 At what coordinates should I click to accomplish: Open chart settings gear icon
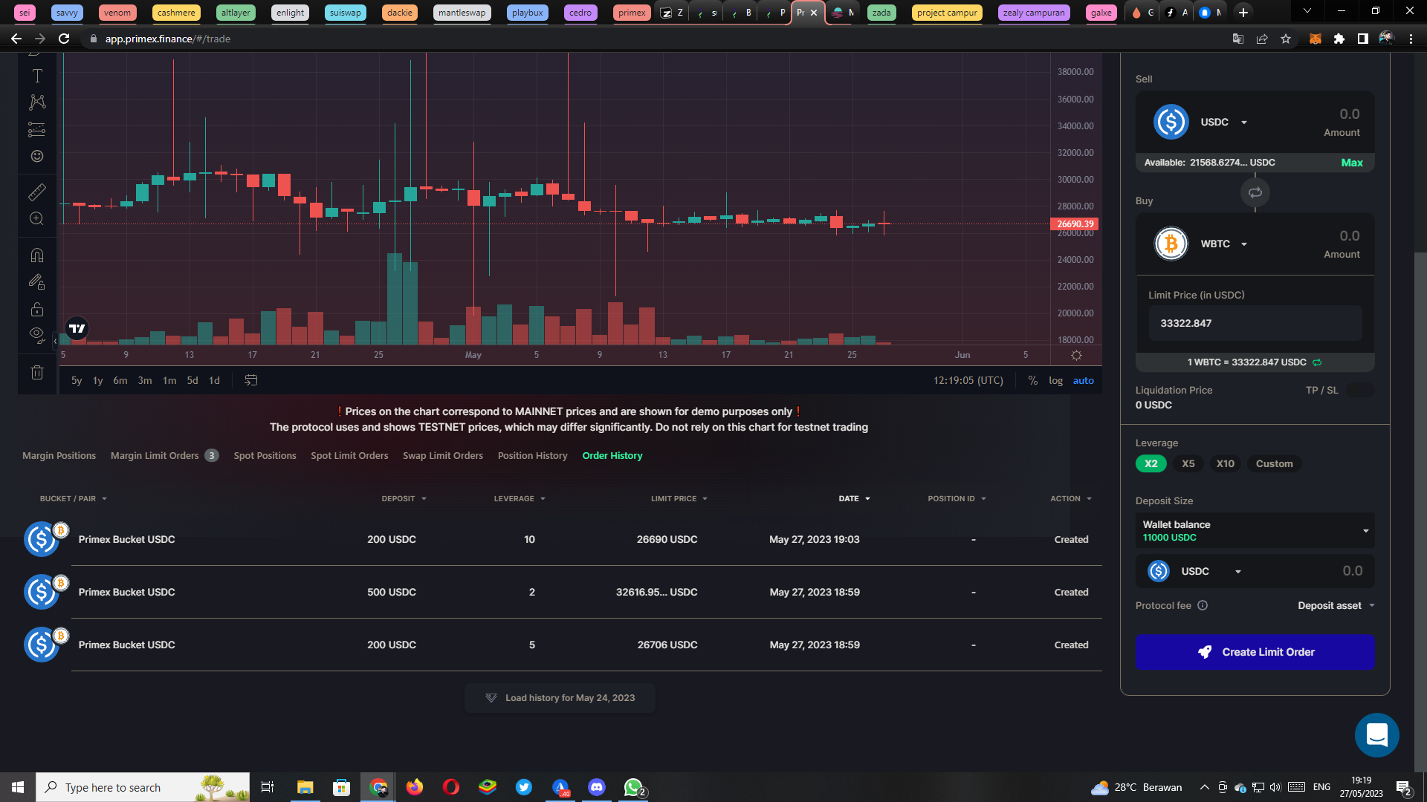click(1076, 355)
